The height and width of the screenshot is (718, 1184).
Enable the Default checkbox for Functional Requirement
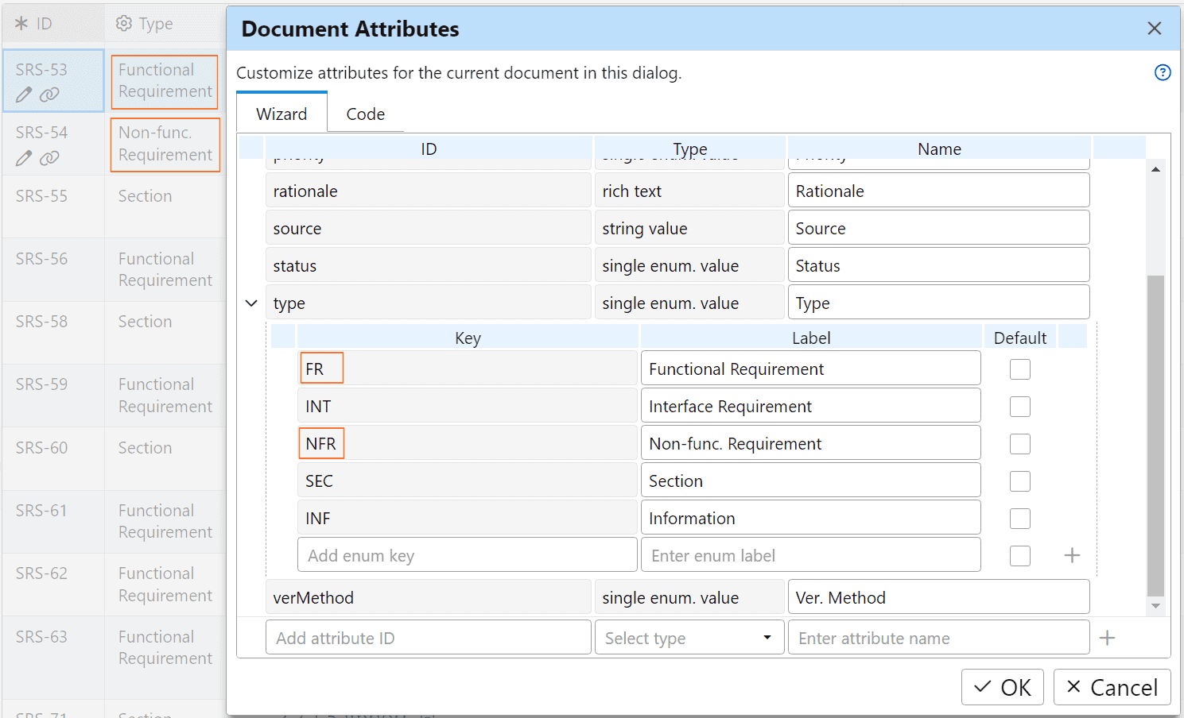(1019, 369)
